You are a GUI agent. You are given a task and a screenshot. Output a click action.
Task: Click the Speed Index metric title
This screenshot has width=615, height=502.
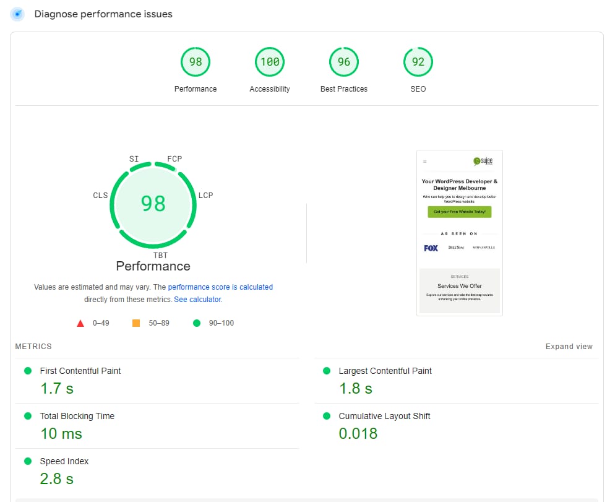coord(64,461)
